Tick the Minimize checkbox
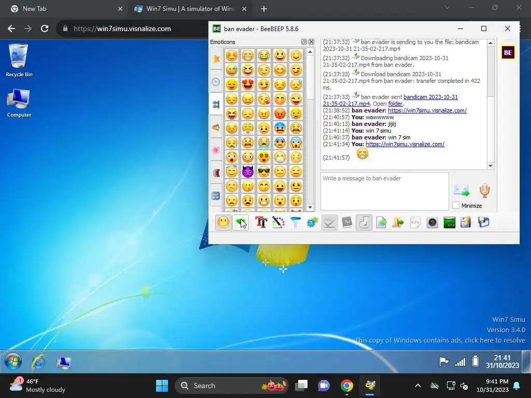This screenshot has height=398, width=531. tap(456, 205)
